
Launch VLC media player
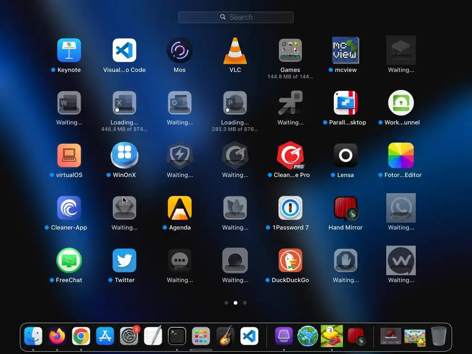pos(235,50)
